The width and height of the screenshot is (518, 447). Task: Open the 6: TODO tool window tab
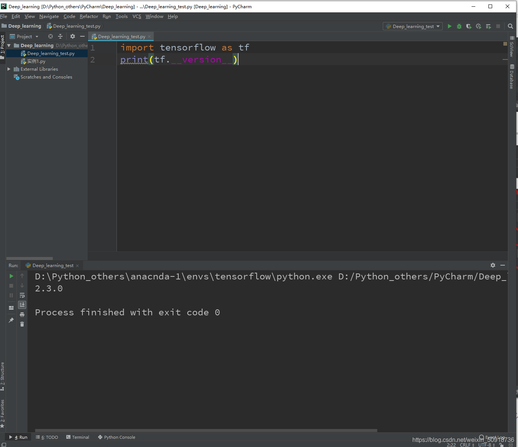(x=47, y=437)
